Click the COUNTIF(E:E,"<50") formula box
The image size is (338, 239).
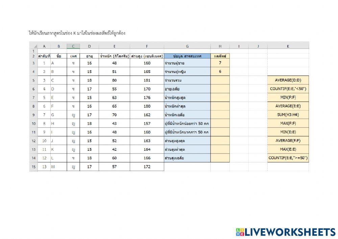tap(288, 89)
